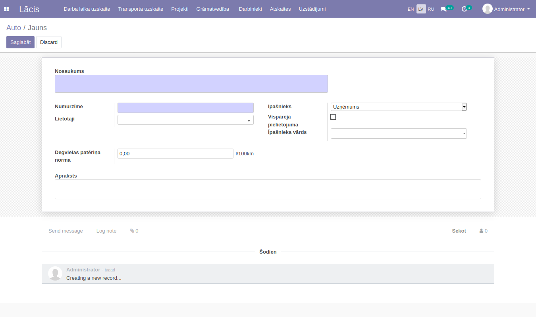The width and height of the screenshot is (536, 317).
Task: Click the paperclip attachments icon
Action: pos(132,231)
